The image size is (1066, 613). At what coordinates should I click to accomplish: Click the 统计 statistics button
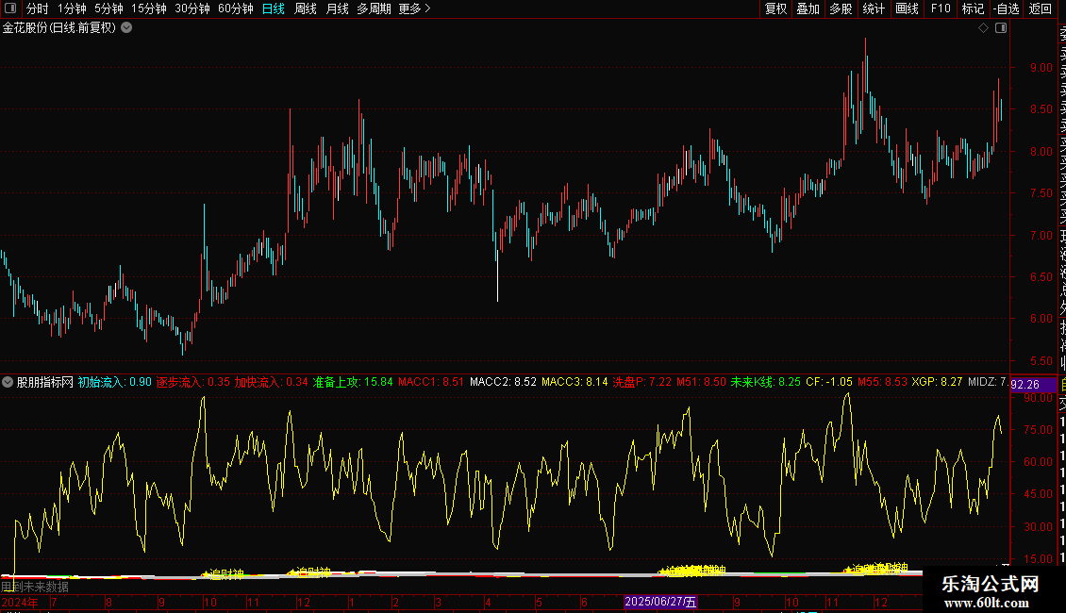pos(874,8)
